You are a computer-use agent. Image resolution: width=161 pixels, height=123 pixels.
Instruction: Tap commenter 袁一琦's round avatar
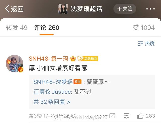(x=15, y=63)
